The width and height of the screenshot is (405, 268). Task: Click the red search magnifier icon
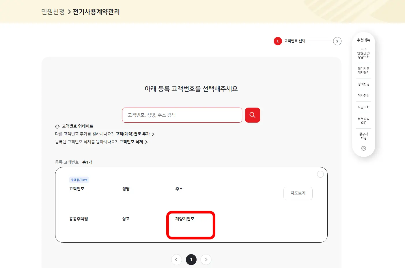point(252,115)
